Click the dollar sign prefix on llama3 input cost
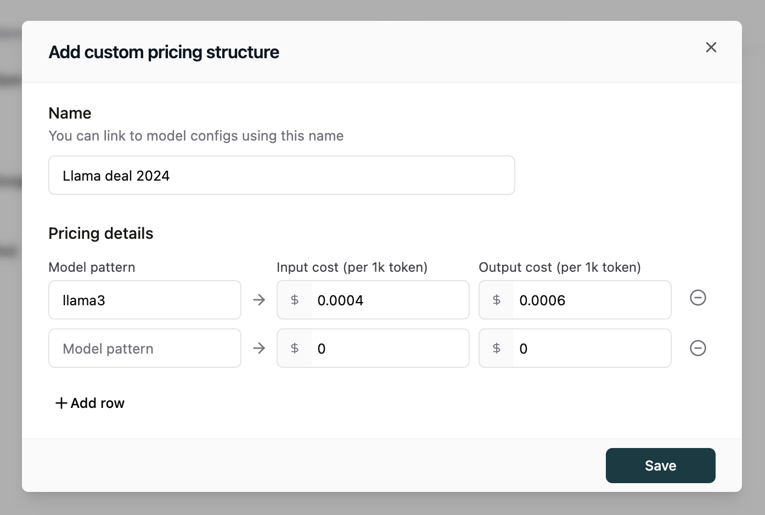765x515 pixels. [x=295, y=300]
